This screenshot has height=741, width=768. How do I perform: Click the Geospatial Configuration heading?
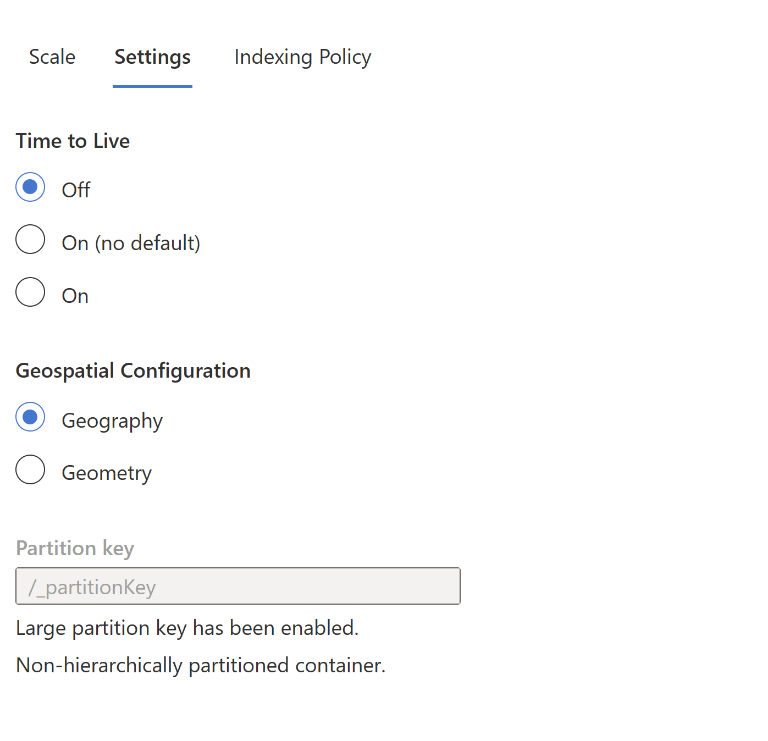tap(133, 370)
